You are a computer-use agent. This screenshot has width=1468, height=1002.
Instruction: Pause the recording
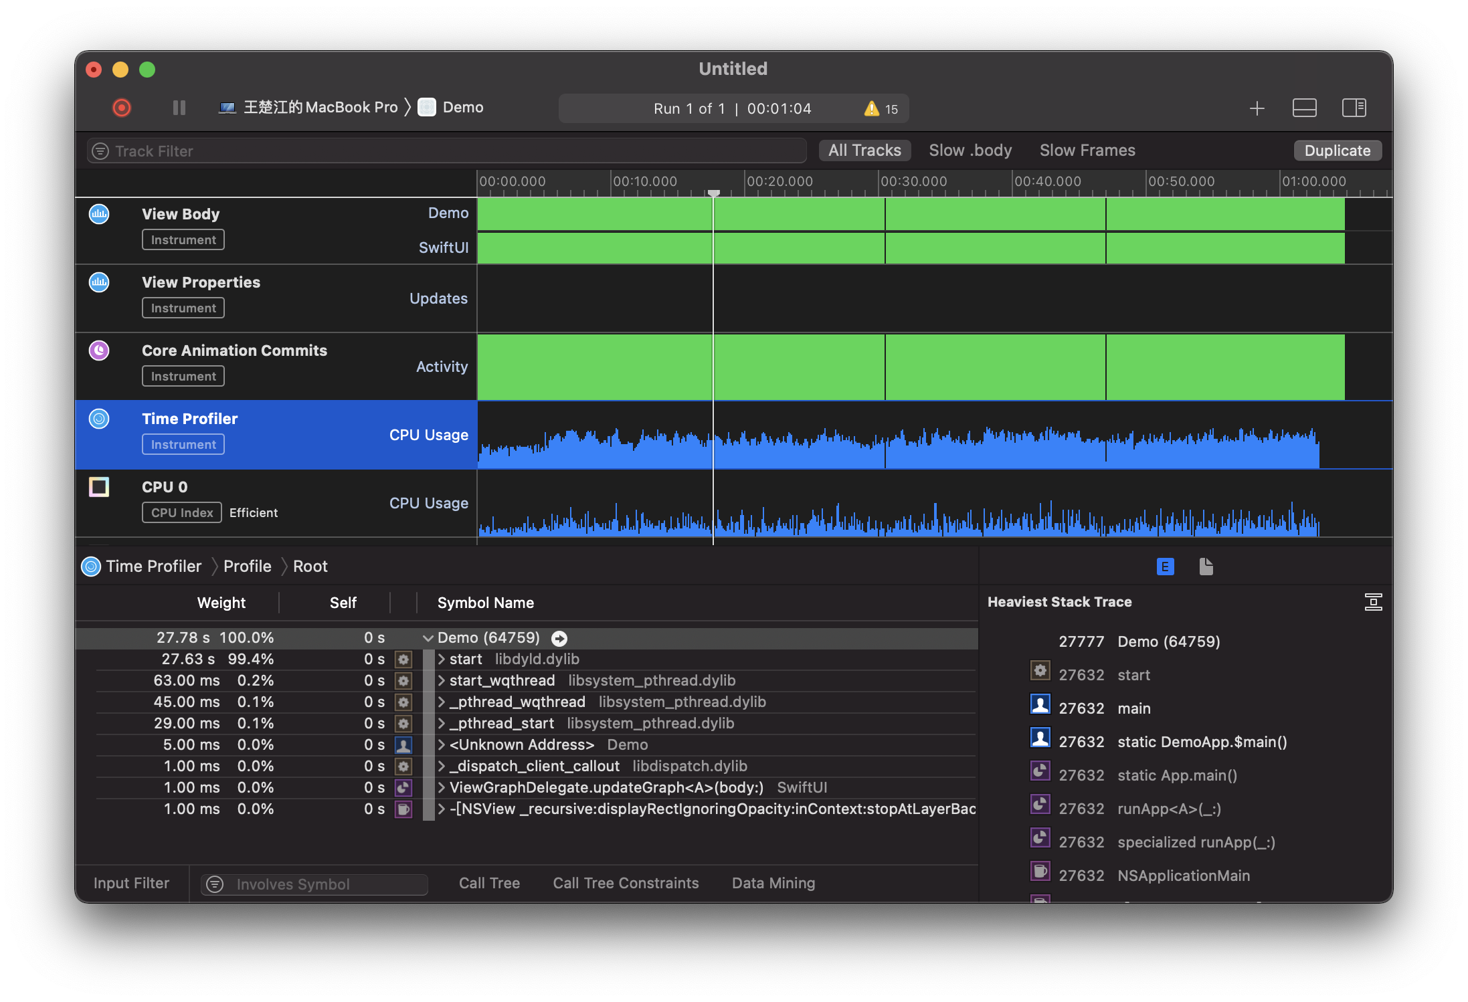pos(179,108)
